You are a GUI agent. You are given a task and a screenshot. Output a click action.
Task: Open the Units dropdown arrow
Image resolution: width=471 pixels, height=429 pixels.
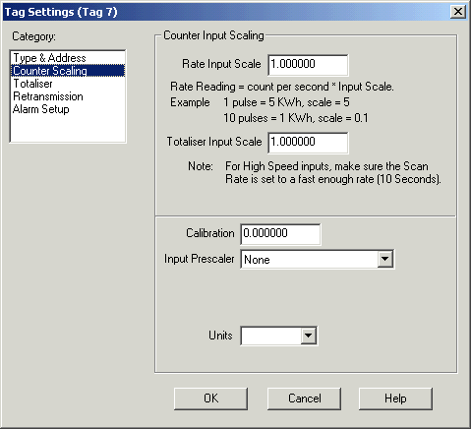pos(308,336)
